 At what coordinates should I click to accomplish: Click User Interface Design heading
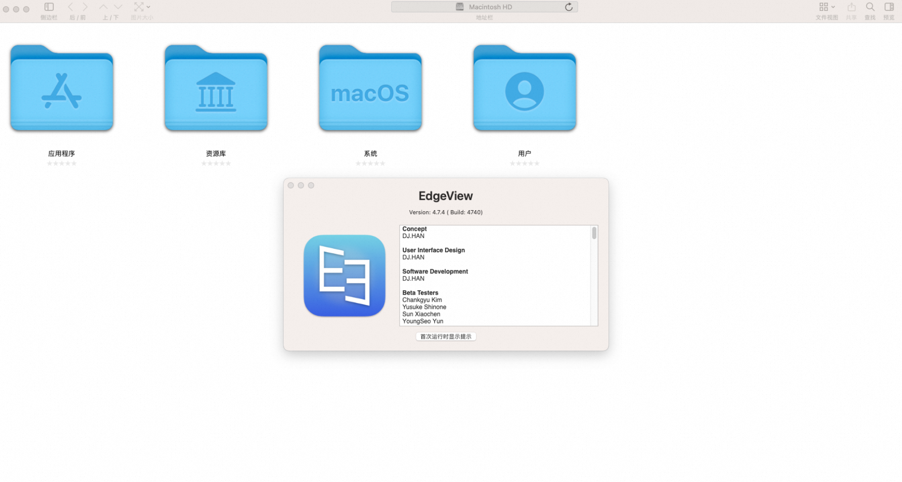pyautogui.click(x=433, y=250)
